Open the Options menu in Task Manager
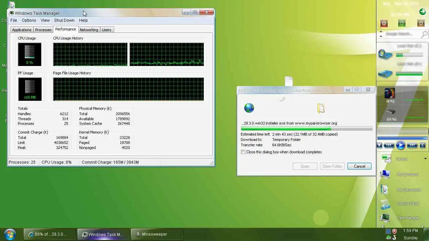The image size is (429, 241). tap(29, 20)
